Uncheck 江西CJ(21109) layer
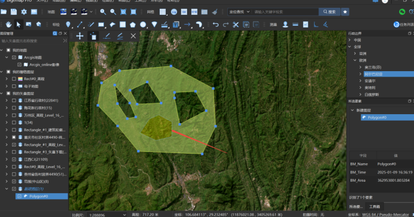Image resolution: width=414 pixels, height=217 pixels. pos(14,159)
